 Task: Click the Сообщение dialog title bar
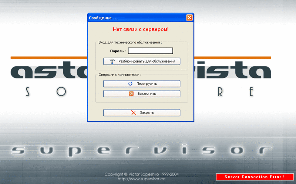pos(137,18)
